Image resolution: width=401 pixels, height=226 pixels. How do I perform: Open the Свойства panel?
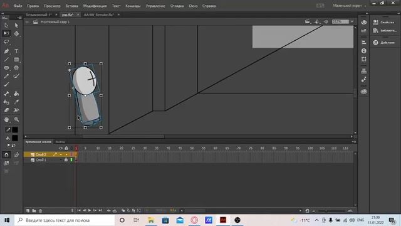click(383, 23)
